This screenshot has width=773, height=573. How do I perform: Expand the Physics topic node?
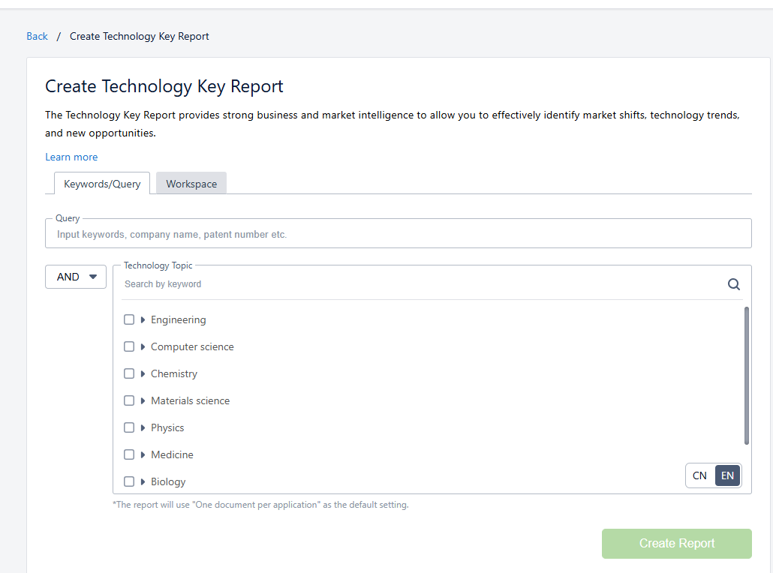(x=143, y=427)
